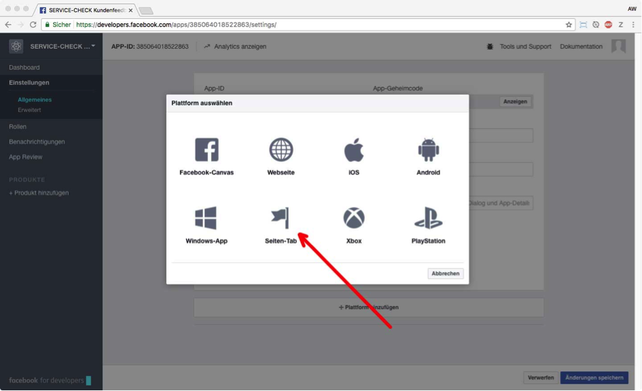Pick the iOS Apple logo platform
The width and height of the screenshot is (642, 391).
[x=353, y=150]
